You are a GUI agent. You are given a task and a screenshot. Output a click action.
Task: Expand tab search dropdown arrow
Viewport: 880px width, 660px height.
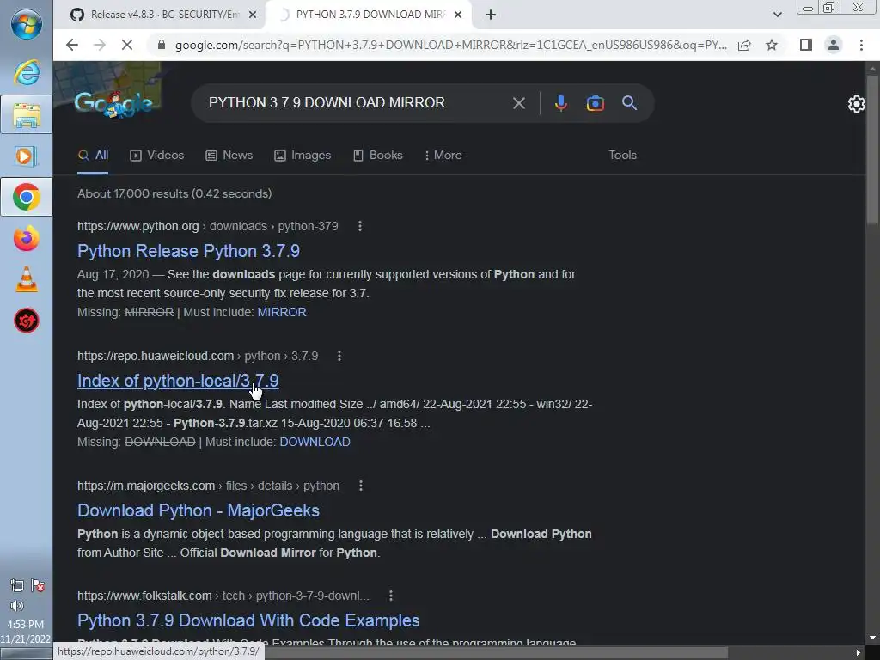777,15
